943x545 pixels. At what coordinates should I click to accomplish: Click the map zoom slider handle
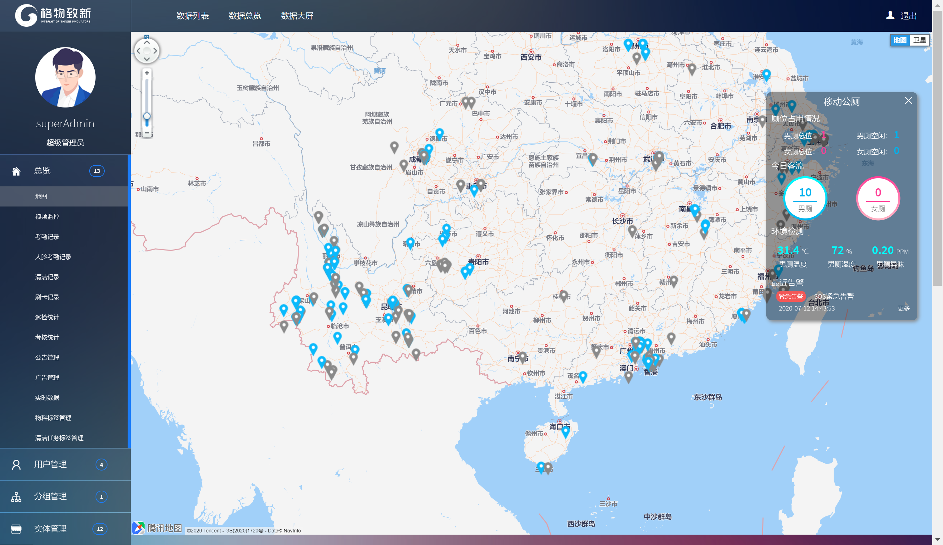tap(147, 116)
